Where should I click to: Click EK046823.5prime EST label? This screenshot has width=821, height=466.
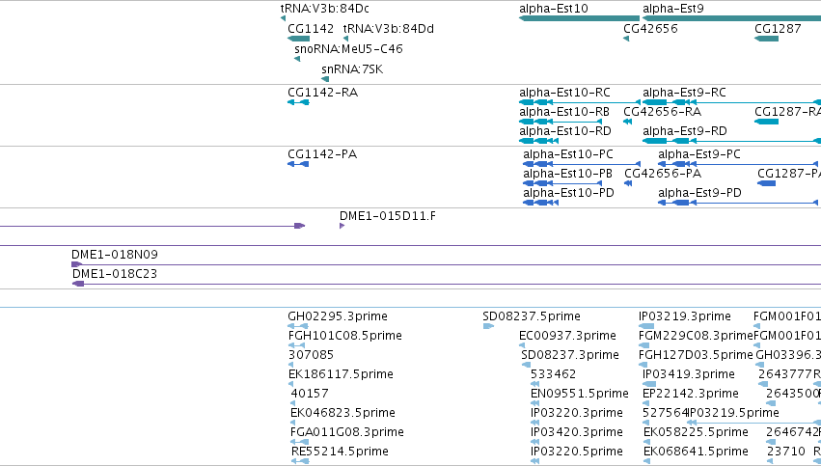[342, 413]
